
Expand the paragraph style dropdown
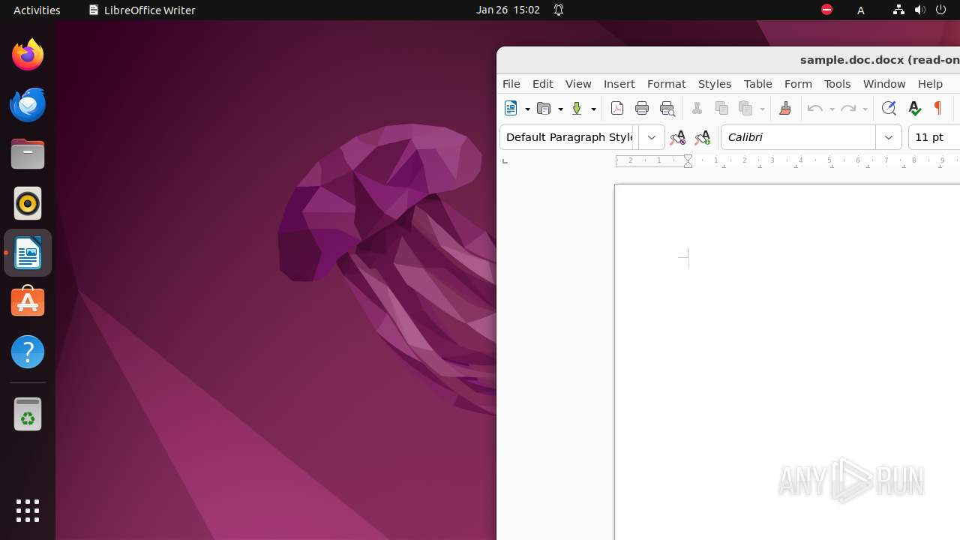click(x=652, y=137)
